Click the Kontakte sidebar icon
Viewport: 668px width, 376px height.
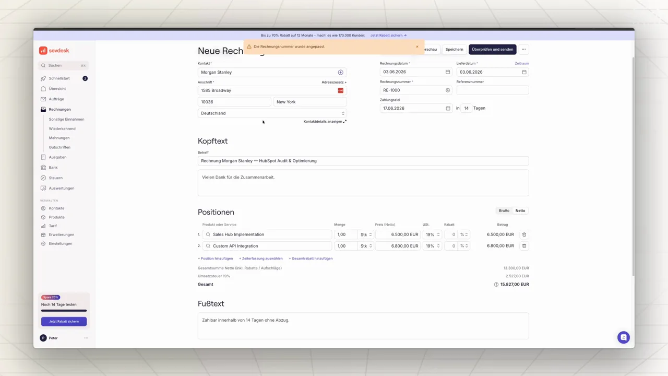[x=43, y=208]
